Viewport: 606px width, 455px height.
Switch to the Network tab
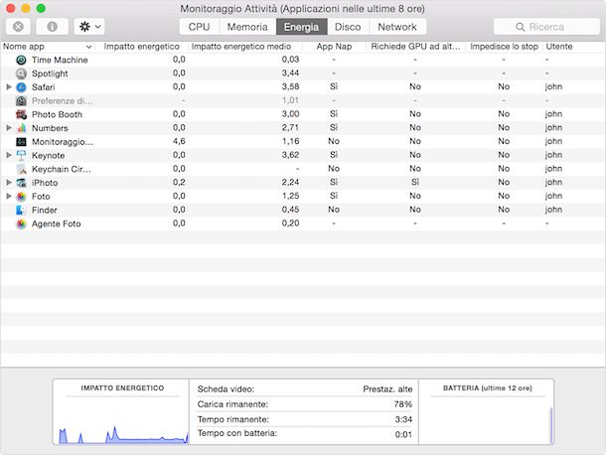click(x=397, y=27)
